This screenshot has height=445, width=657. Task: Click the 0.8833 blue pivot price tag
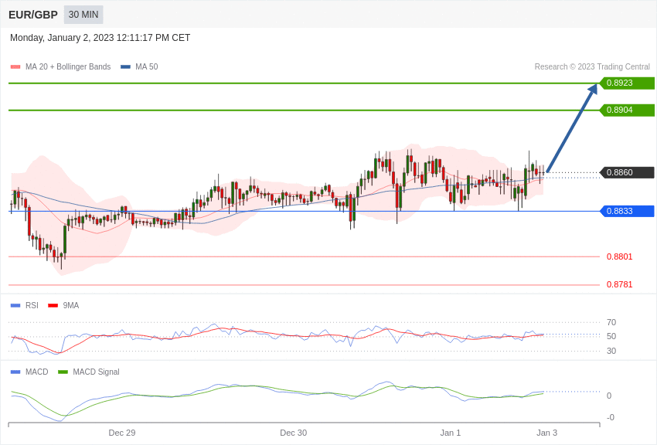[627, 211]
